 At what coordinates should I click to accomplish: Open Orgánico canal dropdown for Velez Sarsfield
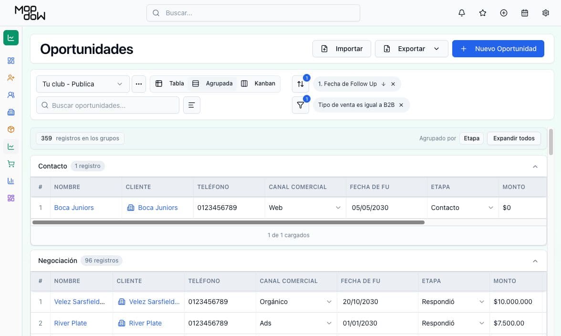[296, 302]
